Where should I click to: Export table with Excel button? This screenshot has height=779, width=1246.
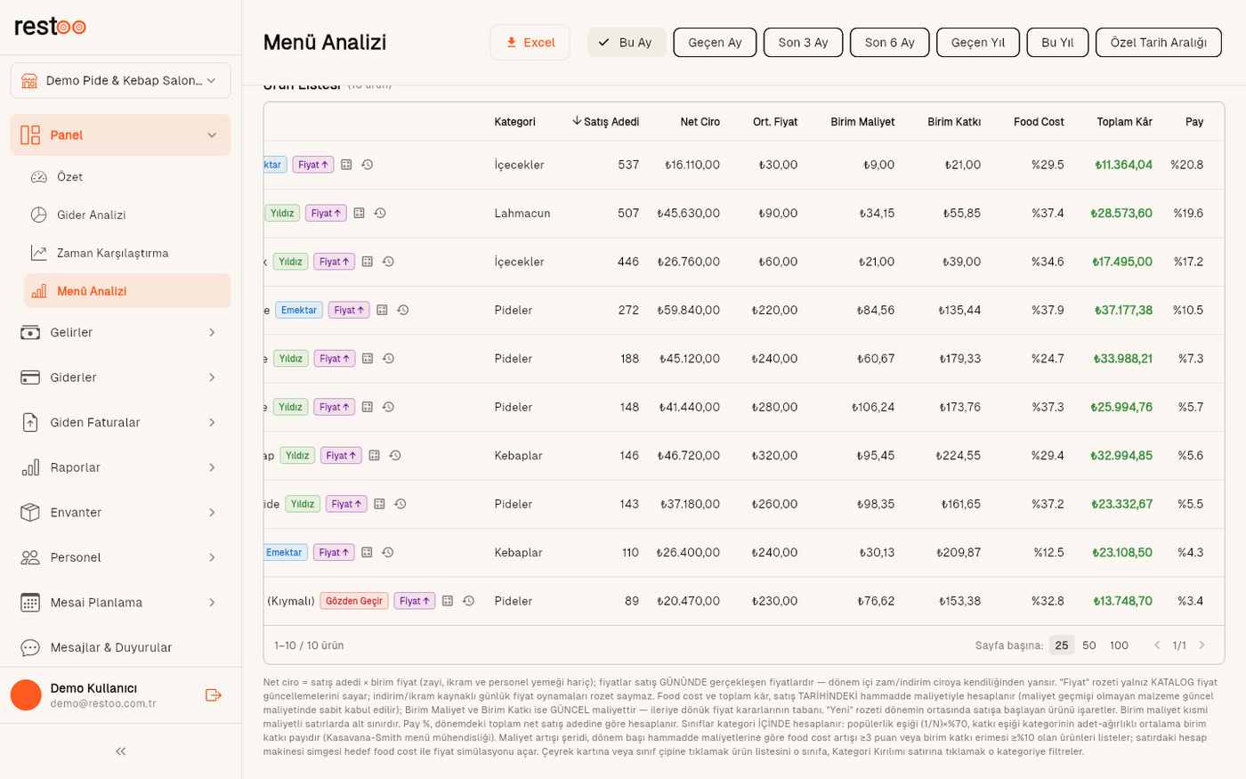pos(530,43)
